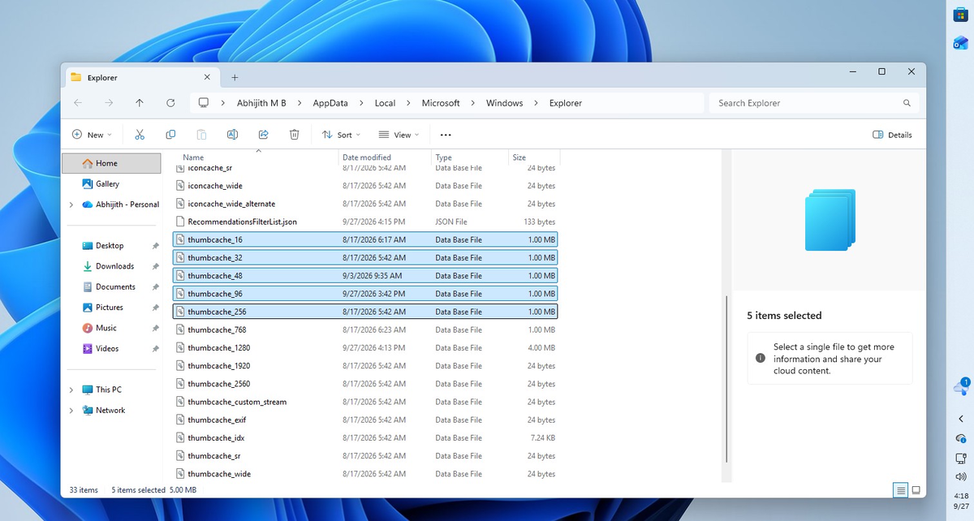Screen dimensions: 974x521
Task: Open the See more three-dots menu
Action: click(446, 135)
